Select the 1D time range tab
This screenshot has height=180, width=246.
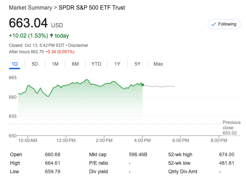[15, 64]
